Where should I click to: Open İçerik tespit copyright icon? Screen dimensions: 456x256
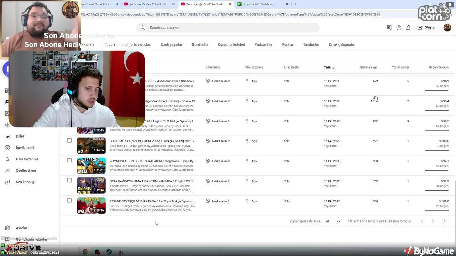pos(7,148)
